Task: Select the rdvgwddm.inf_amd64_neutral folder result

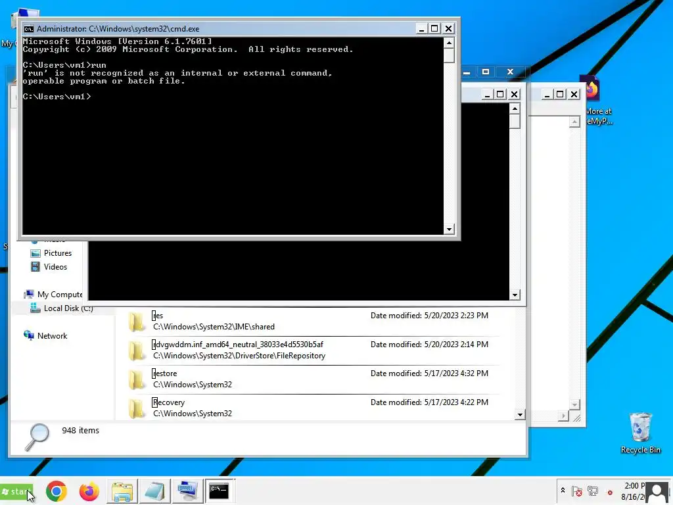Action: (x=313, y=350)
